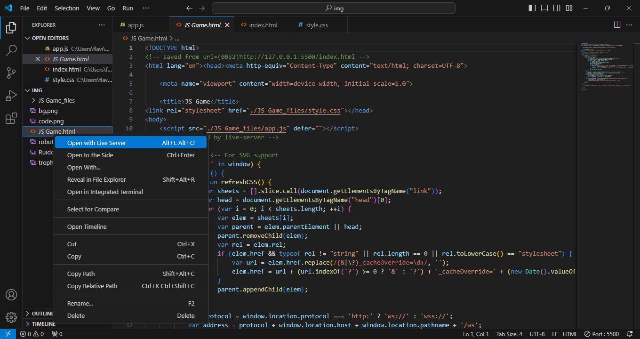Screen dimensions: 640x339
Task: Toggle the secondary side bar layout icon
Action: [557, 8]
